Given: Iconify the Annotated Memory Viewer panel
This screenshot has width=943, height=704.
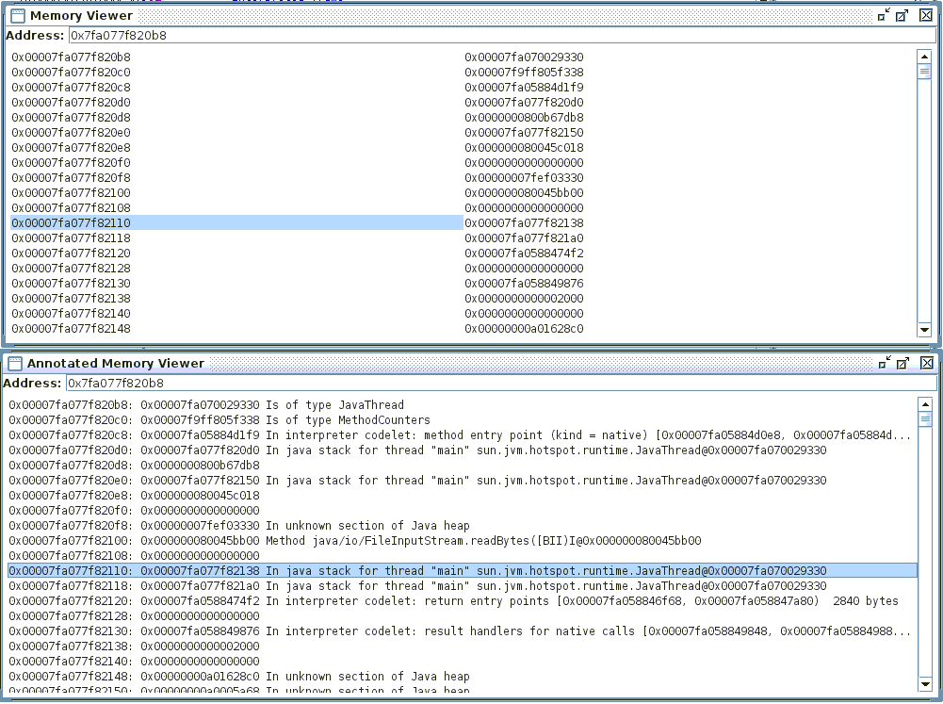Looking at the screenshot, I should click(x=884, y=363).
